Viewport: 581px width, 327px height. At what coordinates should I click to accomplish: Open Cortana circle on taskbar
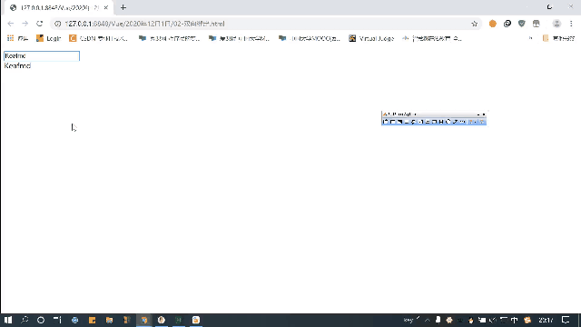click(41, 320)
